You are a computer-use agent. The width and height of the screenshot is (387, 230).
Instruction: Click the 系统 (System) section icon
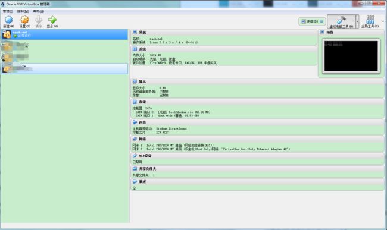coord(135,49)
